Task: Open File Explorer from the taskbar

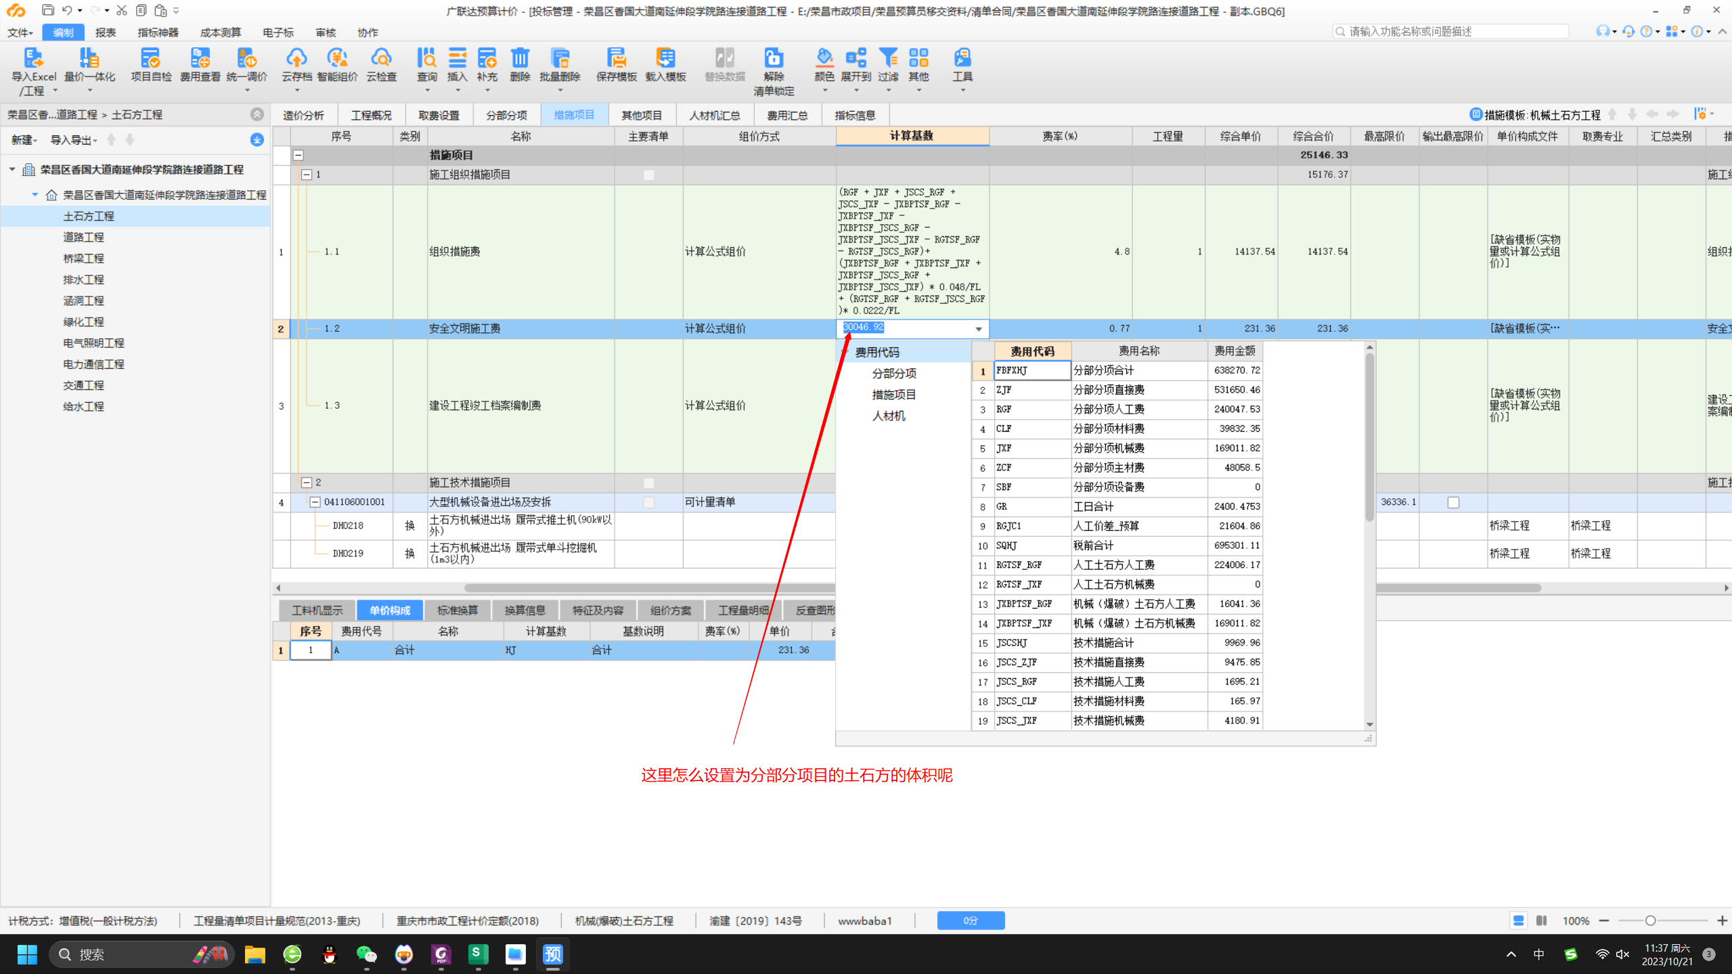Action: [254, 954]
